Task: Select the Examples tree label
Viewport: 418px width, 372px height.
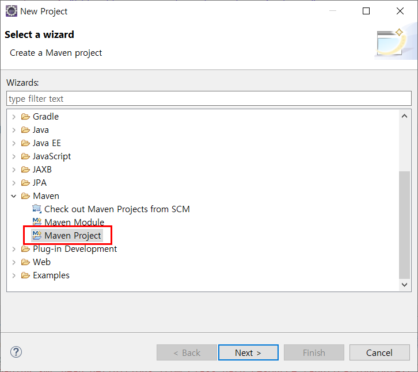Action: 51,275
